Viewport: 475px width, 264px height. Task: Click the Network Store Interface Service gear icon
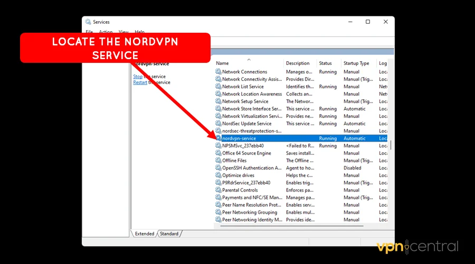click(x=218, y=109)
